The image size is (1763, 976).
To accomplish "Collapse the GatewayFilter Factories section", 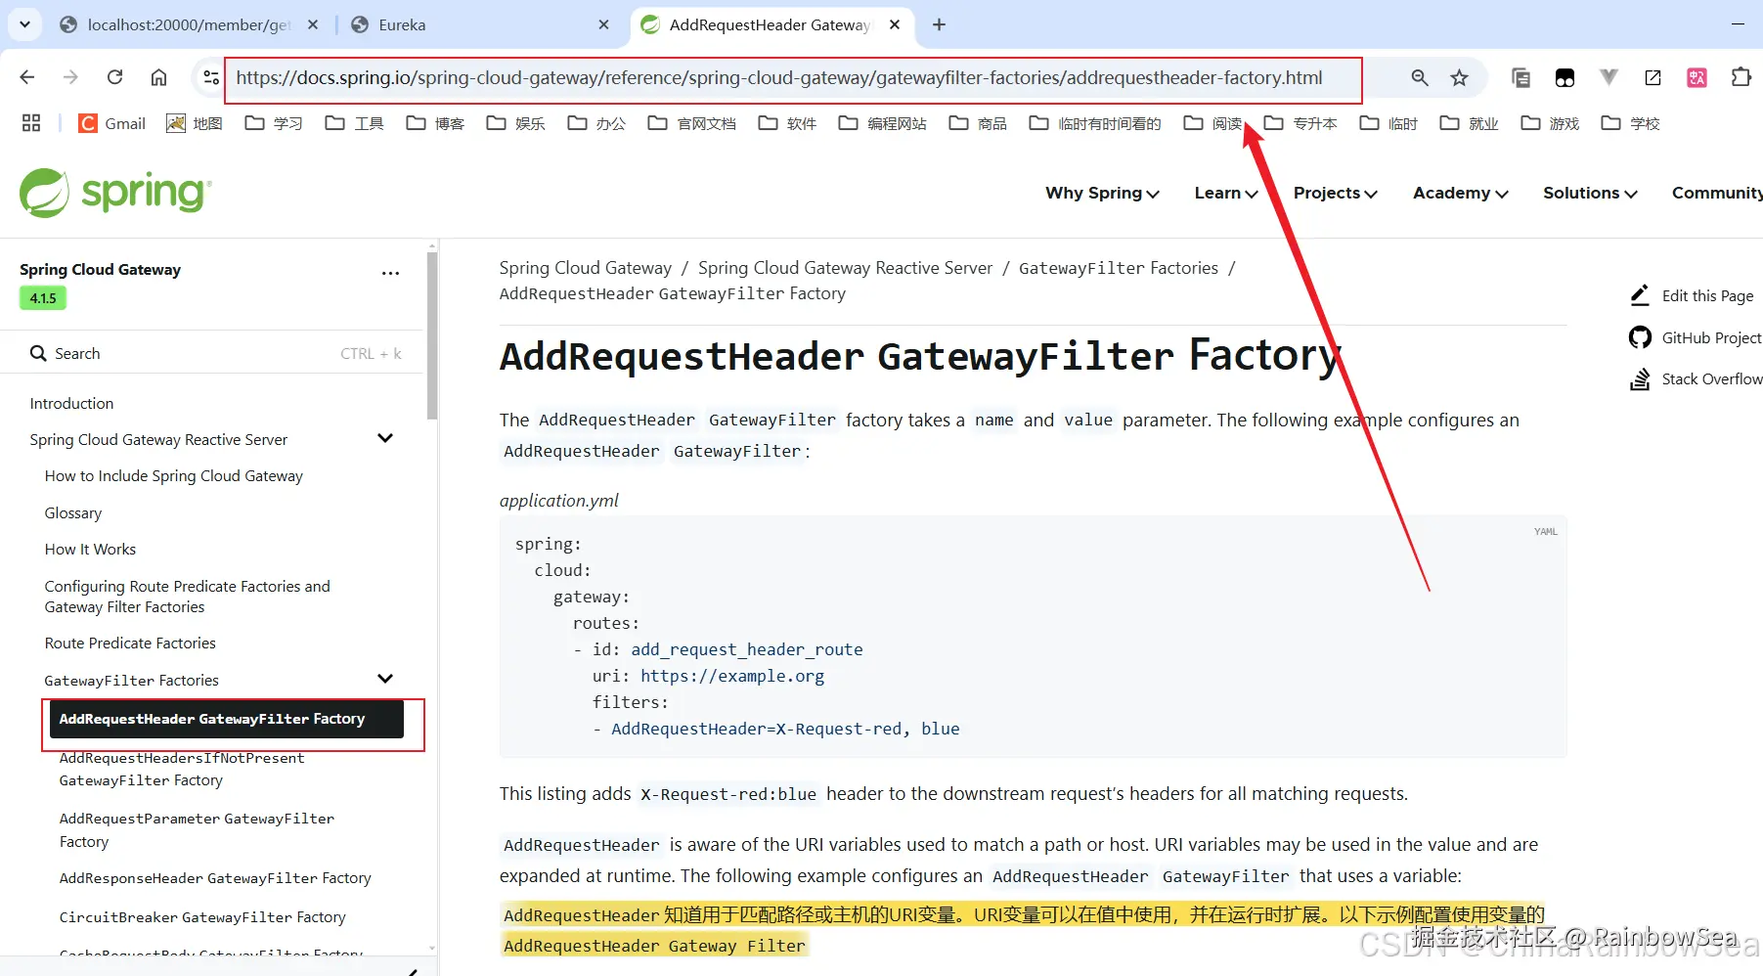I will 385,679.
